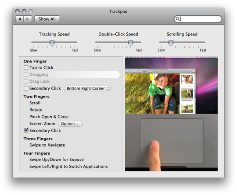Open Screen Zoom Options button
237x195 pixels.
[x=70, y=124]
